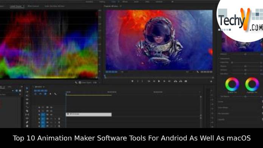The height and width of the screenshot is (148, 263).
Task: Click the Lift button in transport controls
Action: tap(175, 81)
